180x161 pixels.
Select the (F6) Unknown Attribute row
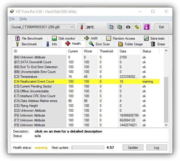coord(86,115)
